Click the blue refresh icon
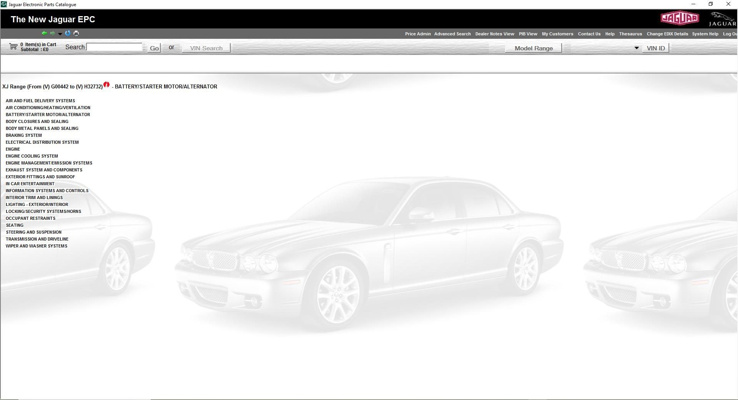Viewport: 738px width, 400px height. [x=67, y=33]
